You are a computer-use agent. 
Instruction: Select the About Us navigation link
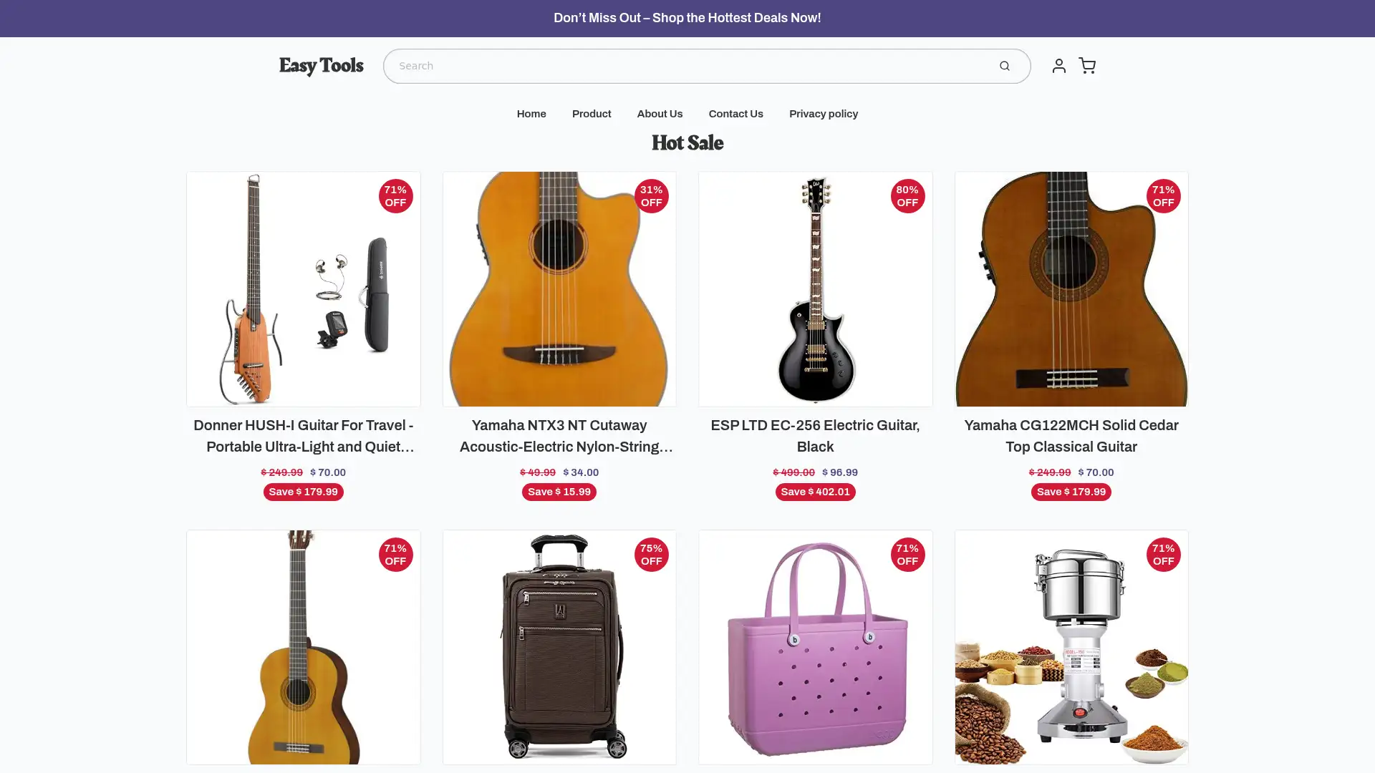pos(659,113)
